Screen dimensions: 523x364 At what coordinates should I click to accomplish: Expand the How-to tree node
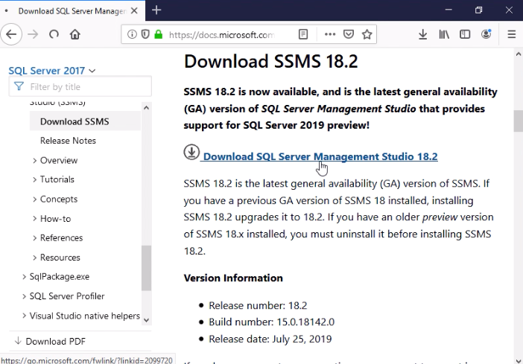35,219
